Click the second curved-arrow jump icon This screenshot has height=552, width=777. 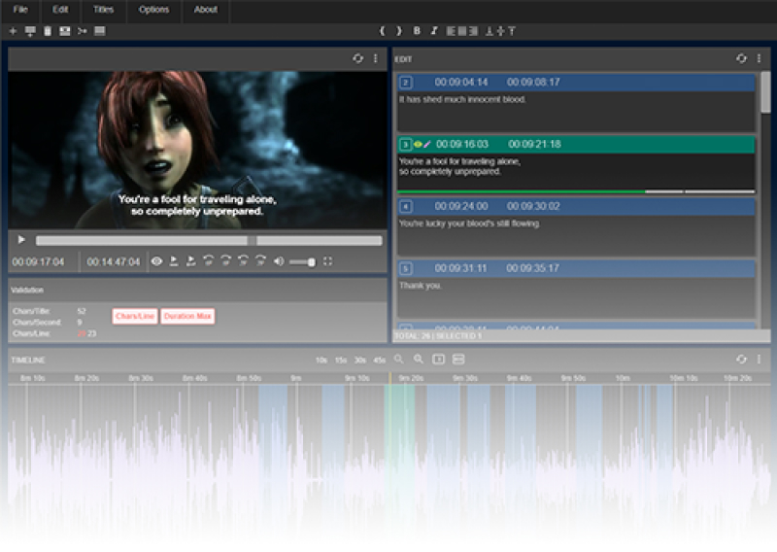coord(226,260)
